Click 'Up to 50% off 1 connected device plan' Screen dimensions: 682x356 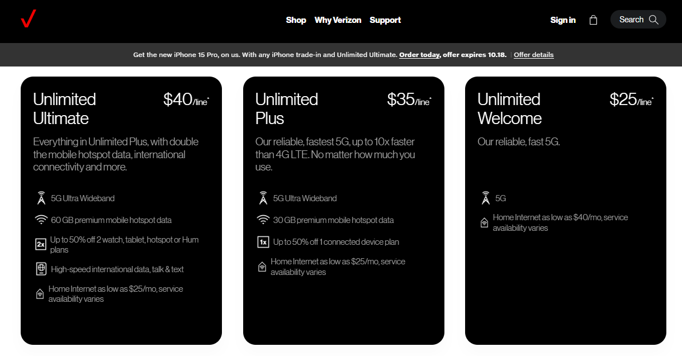tap(336, 242)
